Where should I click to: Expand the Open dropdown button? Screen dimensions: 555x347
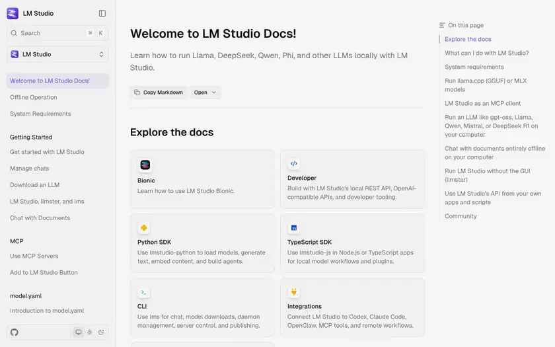pyautogui.click(x=205, y=93)
